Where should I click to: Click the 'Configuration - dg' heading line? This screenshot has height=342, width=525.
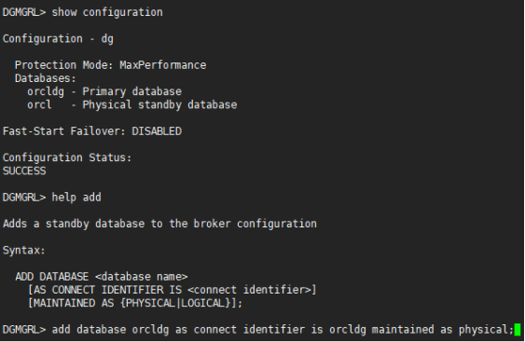(x=58, y=39)
